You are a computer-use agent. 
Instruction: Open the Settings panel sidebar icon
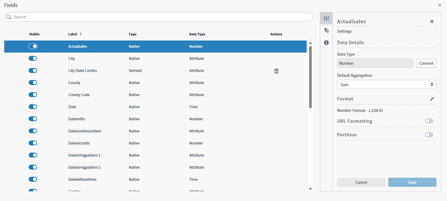point(326,18)
